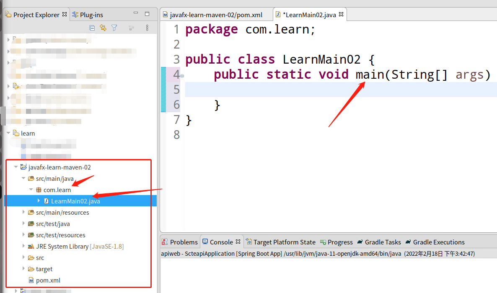The image size is (497, 293).
Task: Select the src/main/java folder
Action: click(55, 179)
